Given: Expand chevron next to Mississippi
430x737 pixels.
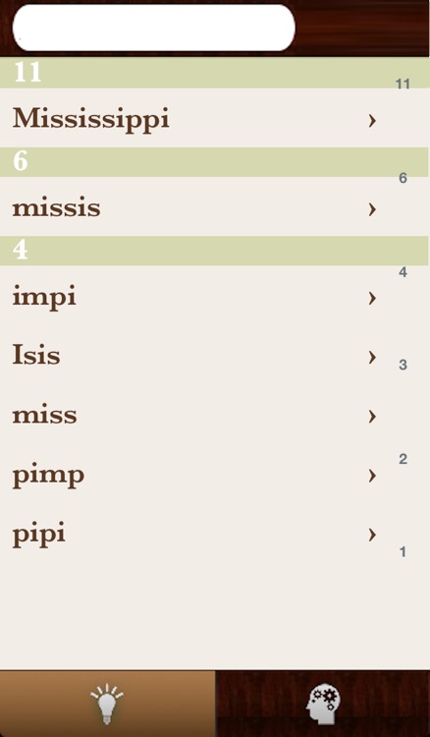Looking at the screenshot, I should point(372,121).
